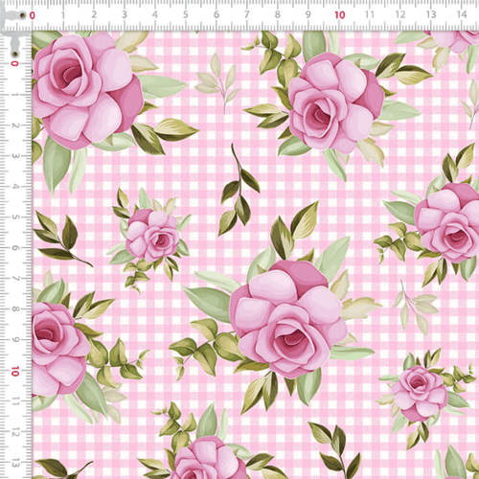Image resolution: width=479 pixels, height=479 pixels.
Task: Click the number 12 on the left ruler
Action: pos(14,432)
